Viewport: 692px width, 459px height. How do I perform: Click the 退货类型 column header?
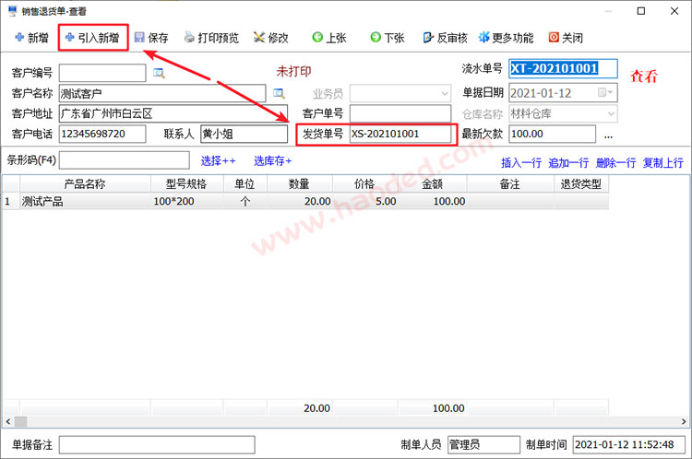581,183
